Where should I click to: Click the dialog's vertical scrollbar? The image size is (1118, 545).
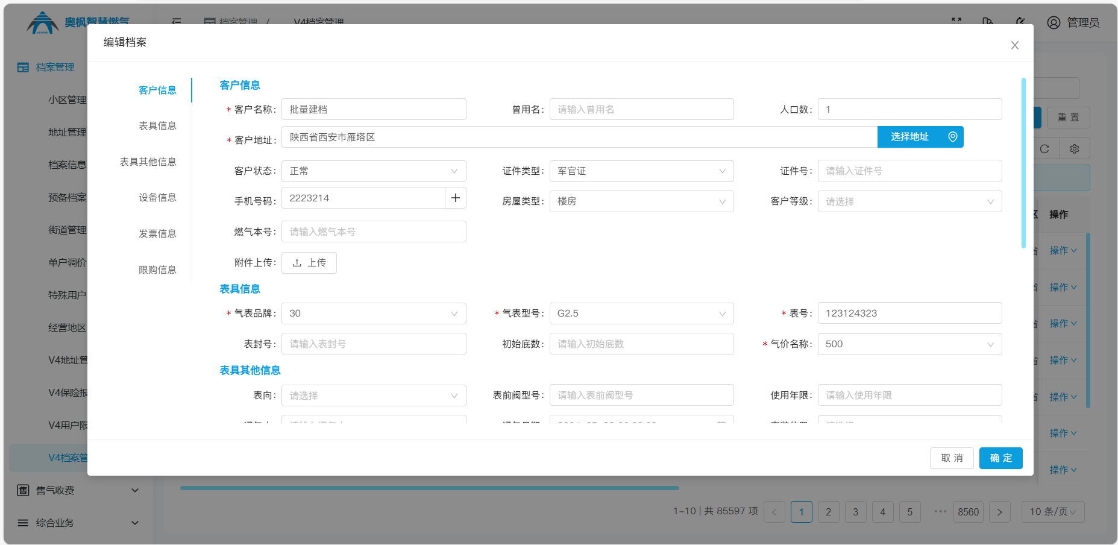tap(1023, 163)
